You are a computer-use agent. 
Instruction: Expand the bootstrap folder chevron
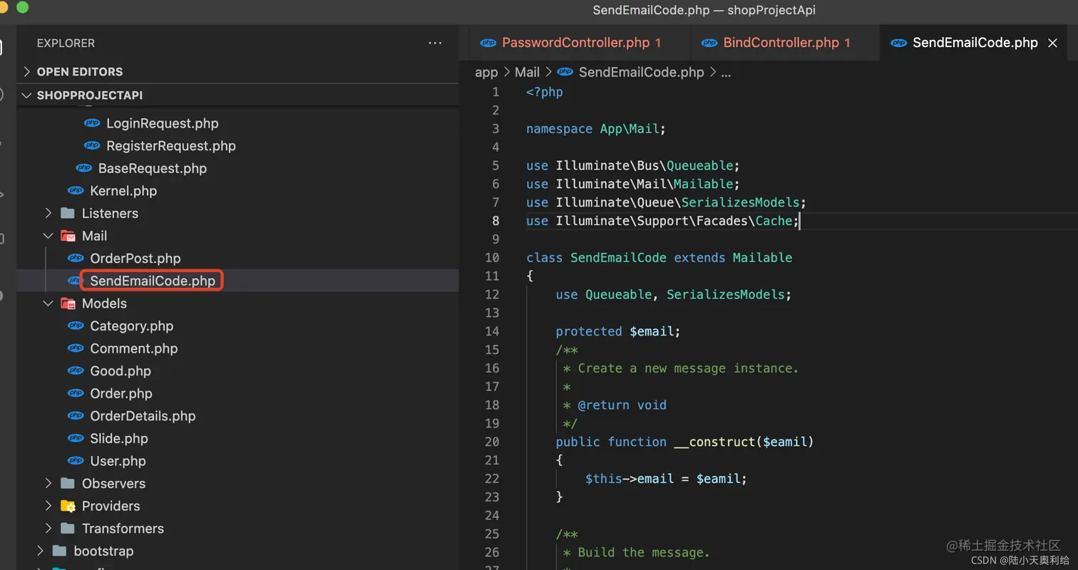pyautogui.click(x=40, y=551)
